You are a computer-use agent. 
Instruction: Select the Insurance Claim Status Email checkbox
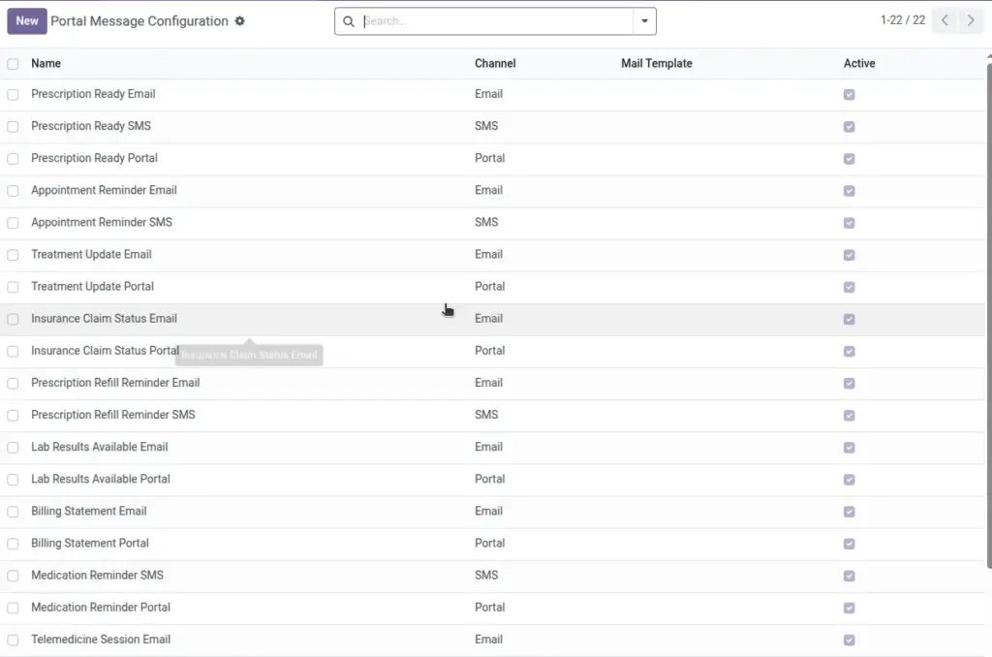pyautogui.click(x=13, y=319)
